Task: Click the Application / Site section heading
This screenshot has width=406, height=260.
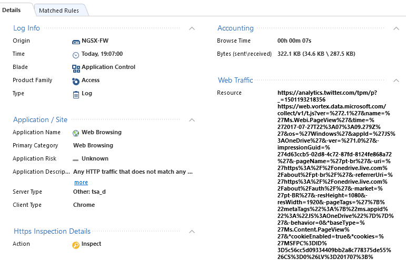Action: click(x=40, y=119)
